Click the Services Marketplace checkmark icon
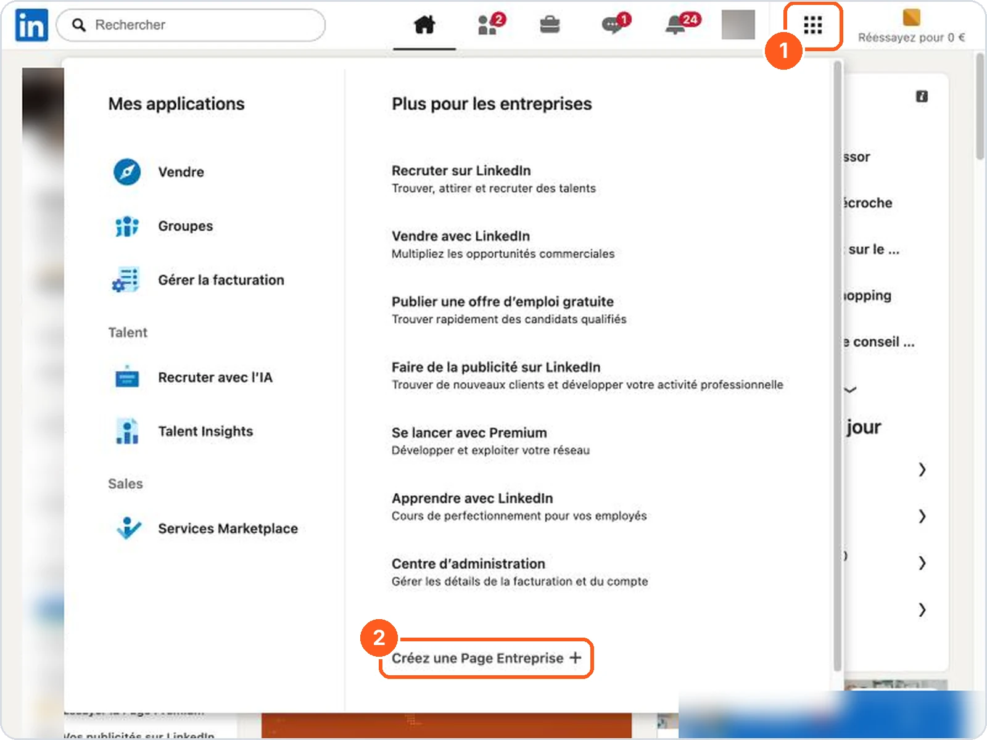This screenshot has height=740, width=987. point(128,528)
